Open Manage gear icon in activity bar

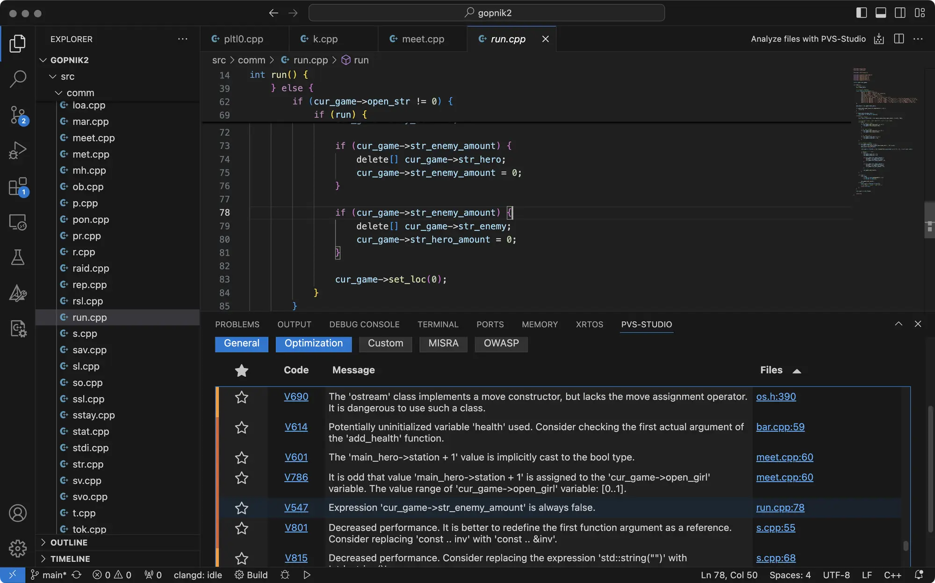(x=18, y=548)
